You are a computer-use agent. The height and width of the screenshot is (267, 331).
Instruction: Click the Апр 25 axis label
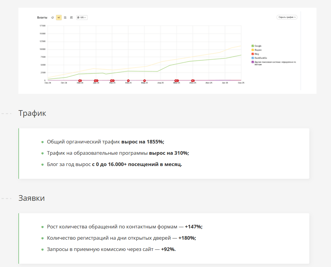(161, 83)
